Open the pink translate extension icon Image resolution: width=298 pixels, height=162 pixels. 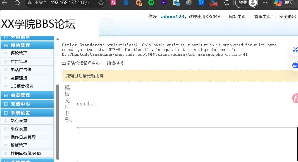[113, 3]
